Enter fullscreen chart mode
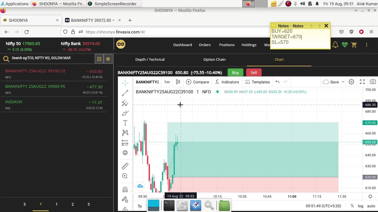Screen dimensions: 378x212 coord(362,82)
